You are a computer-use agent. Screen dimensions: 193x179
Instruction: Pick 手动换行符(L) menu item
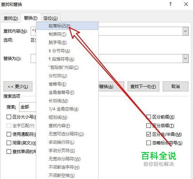click(x=67, y=142)
